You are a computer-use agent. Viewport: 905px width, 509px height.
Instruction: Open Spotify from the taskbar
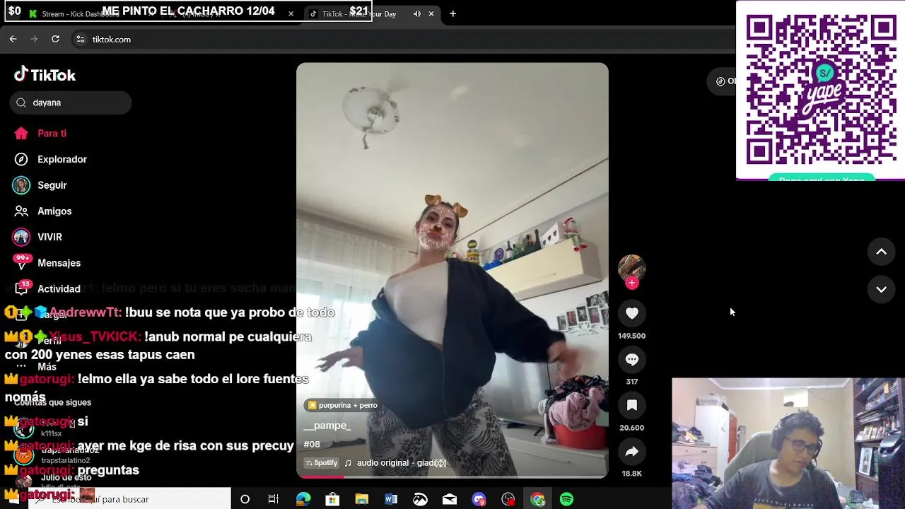pos(567,500)
